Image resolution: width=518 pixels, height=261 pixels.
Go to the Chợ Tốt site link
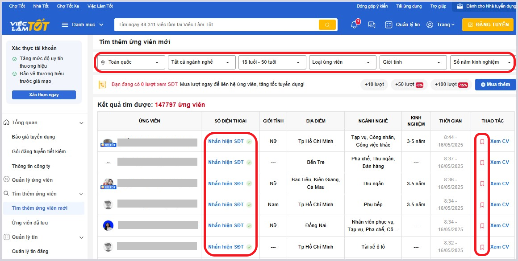[17, 6]
